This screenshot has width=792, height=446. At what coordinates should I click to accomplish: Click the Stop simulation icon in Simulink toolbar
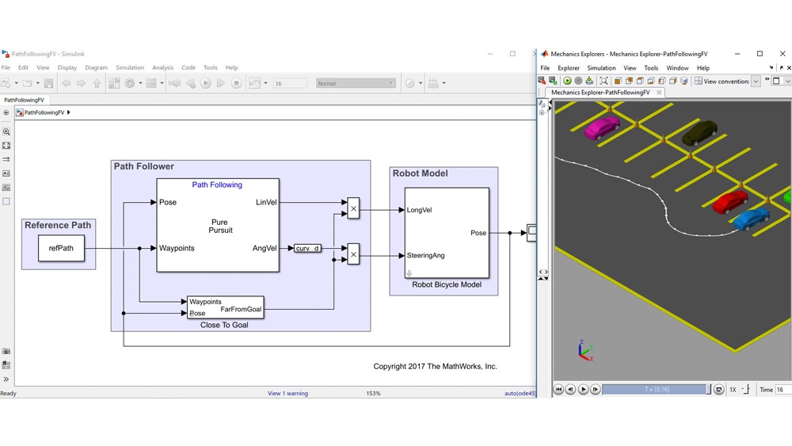pos(236,83)
